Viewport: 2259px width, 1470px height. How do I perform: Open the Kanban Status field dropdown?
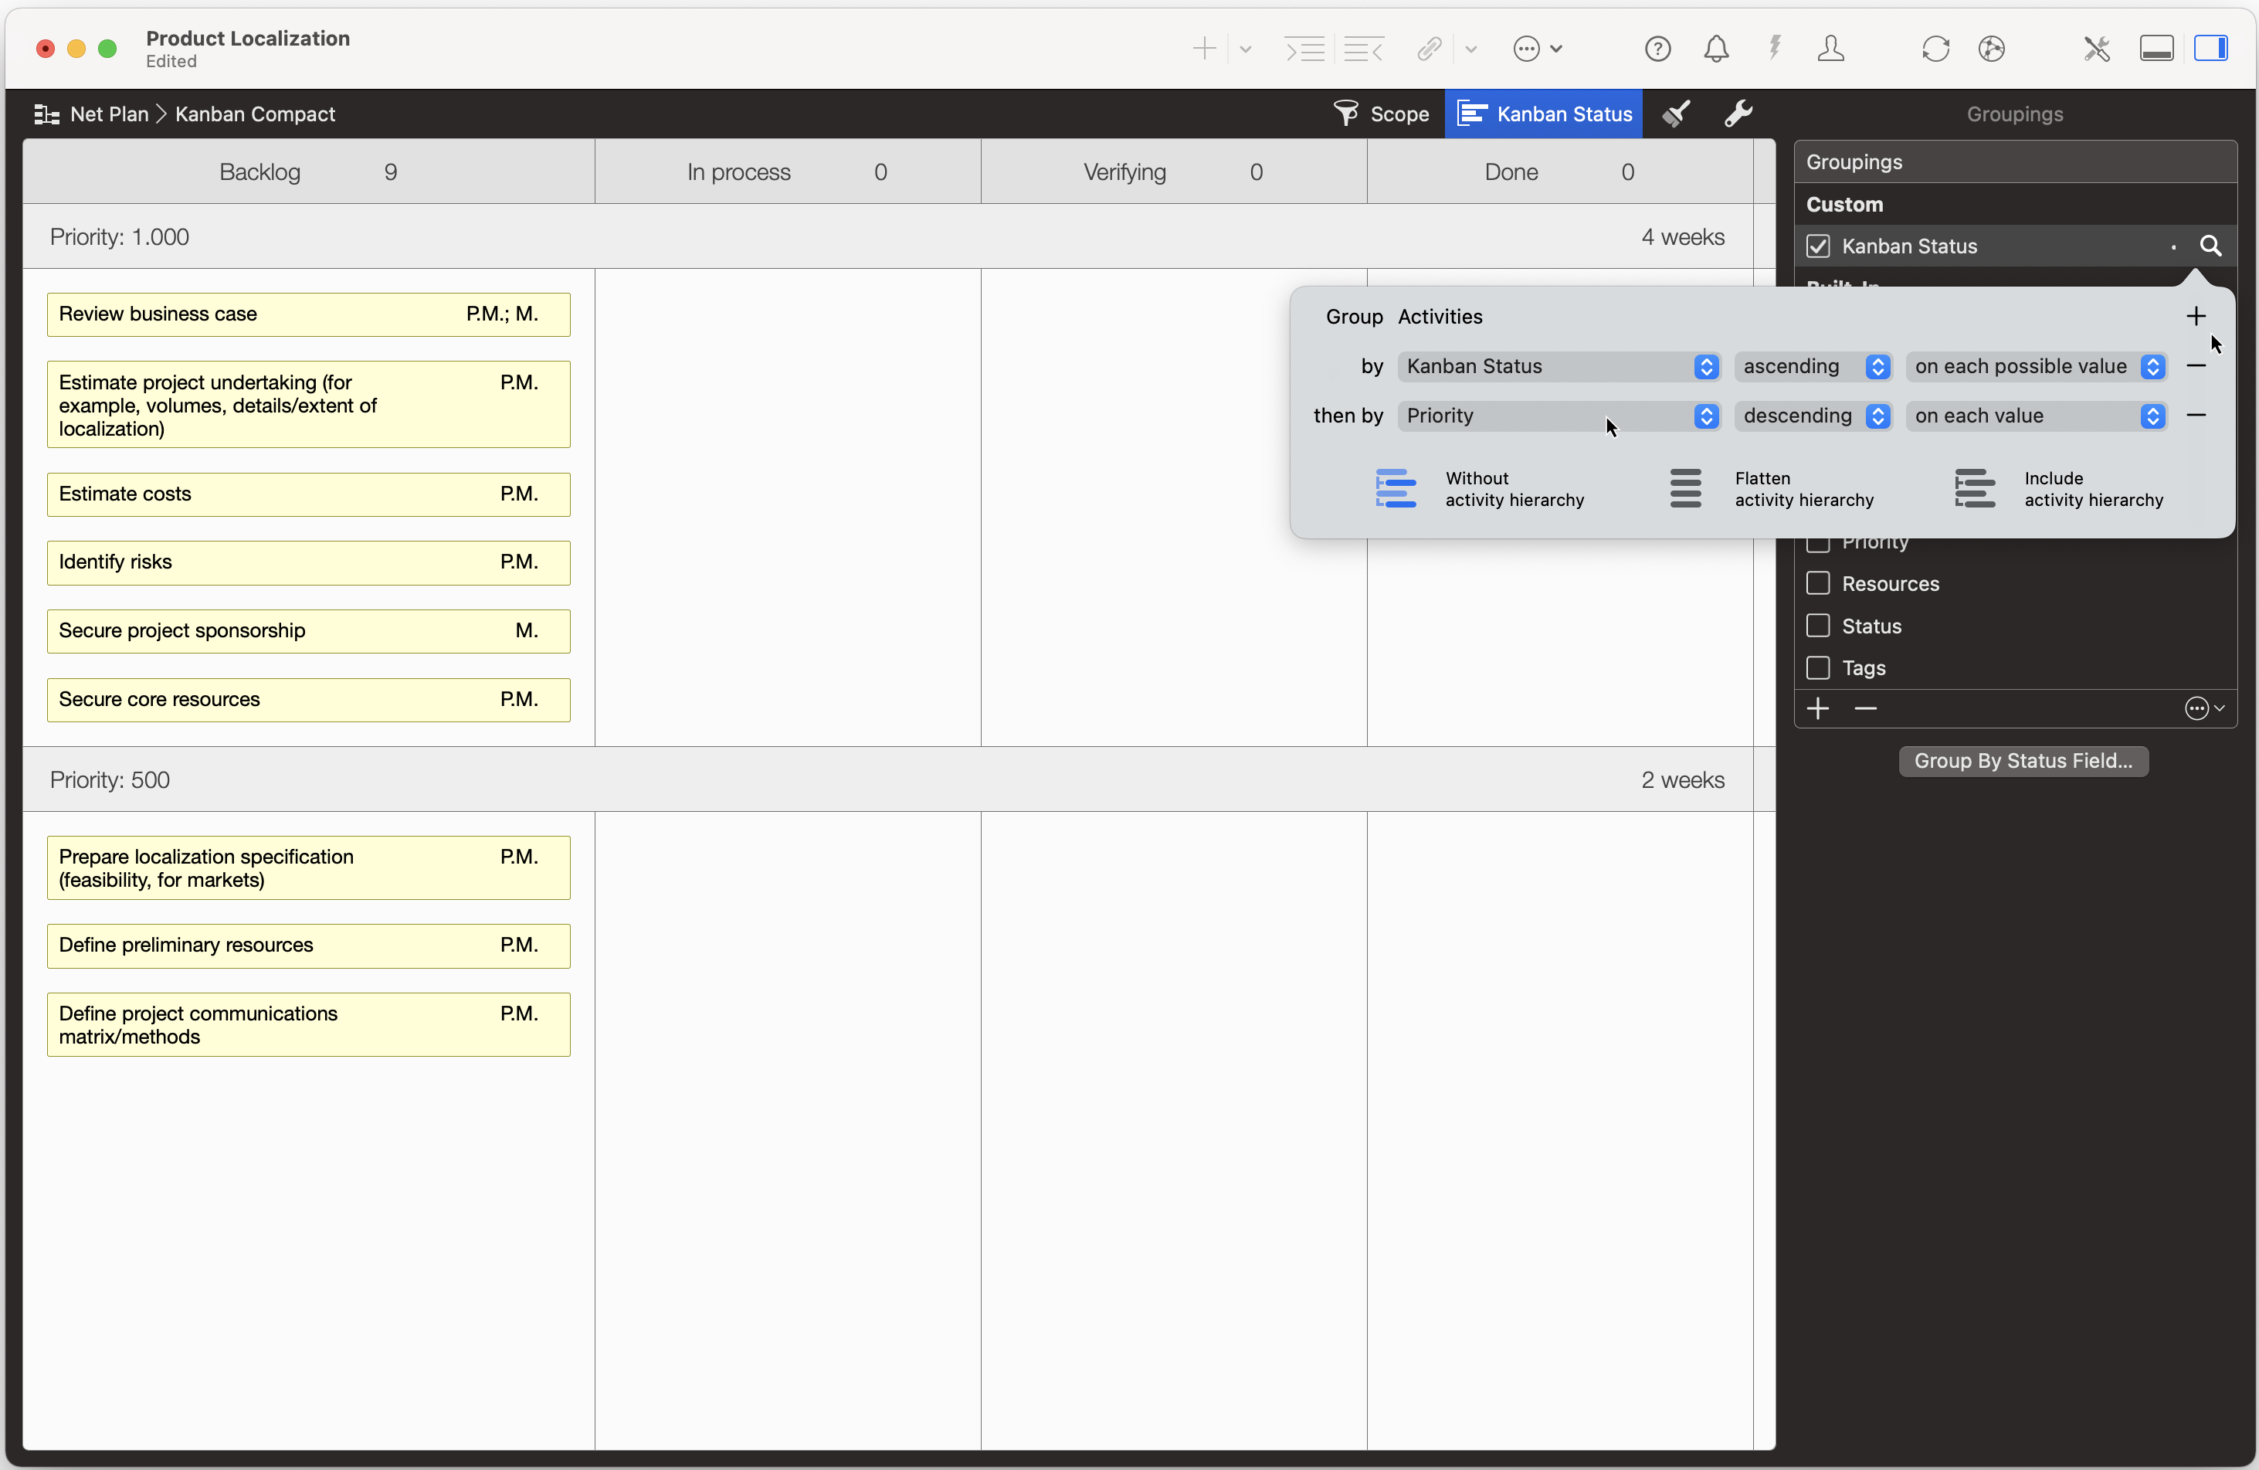click(1559, 367)
